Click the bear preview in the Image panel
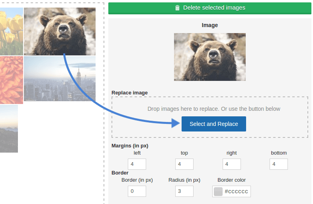This screenshot has width=313, height=204. click(210, 57)
